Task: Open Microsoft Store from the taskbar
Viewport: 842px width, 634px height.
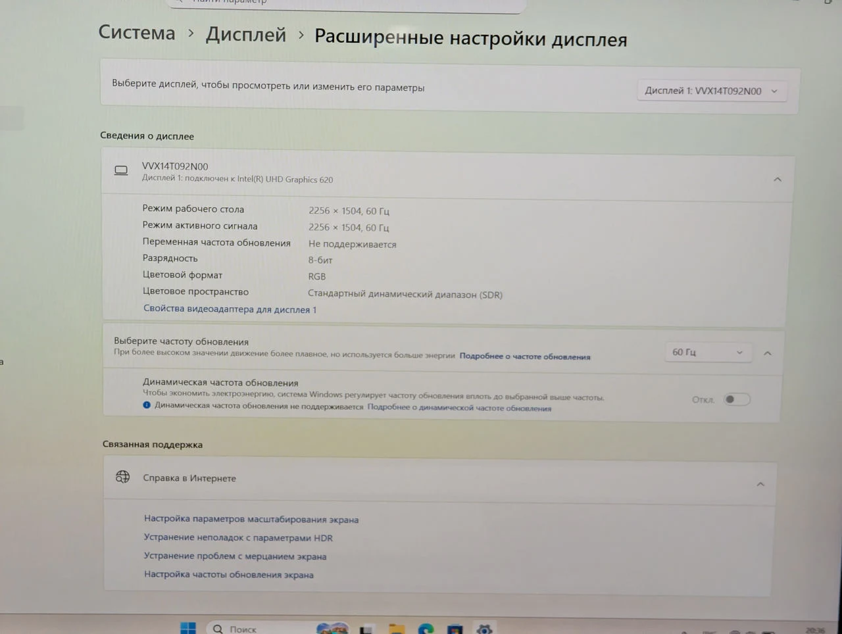Action: (x=455, y=629)
